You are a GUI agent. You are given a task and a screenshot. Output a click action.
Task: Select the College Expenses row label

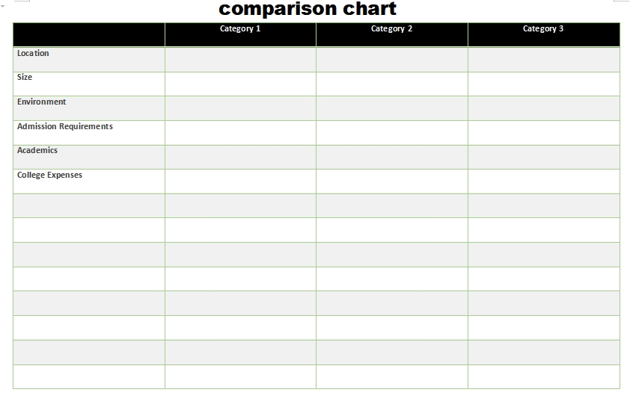49,175
